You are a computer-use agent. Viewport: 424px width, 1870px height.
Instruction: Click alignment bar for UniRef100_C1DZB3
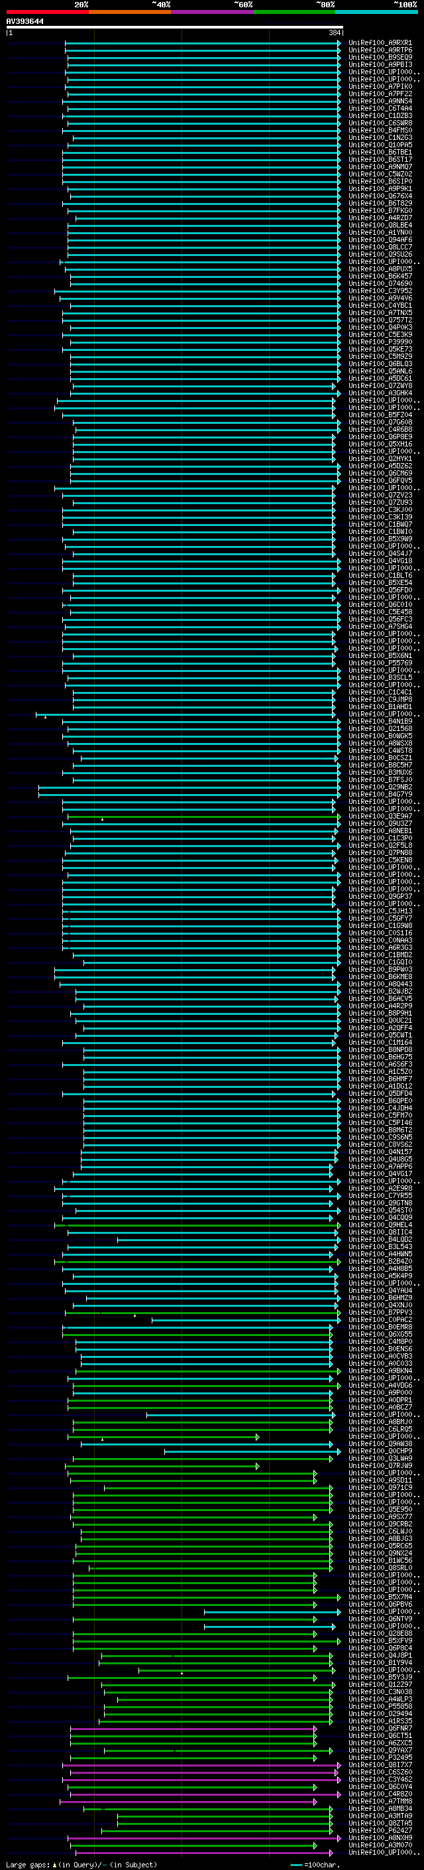(x=201, y=115)
